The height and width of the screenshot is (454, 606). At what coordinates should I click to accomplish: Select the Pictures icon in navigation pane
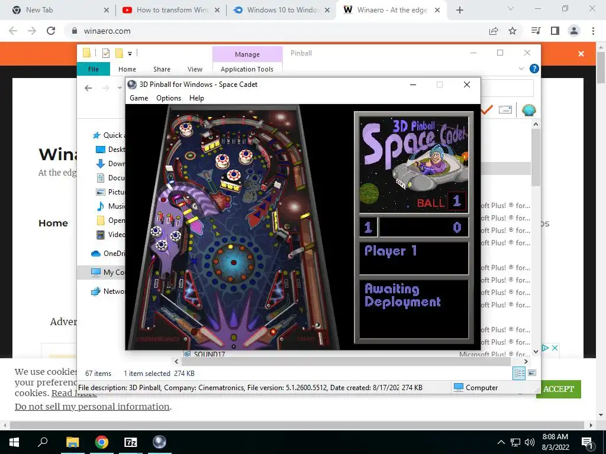[101, 192]
